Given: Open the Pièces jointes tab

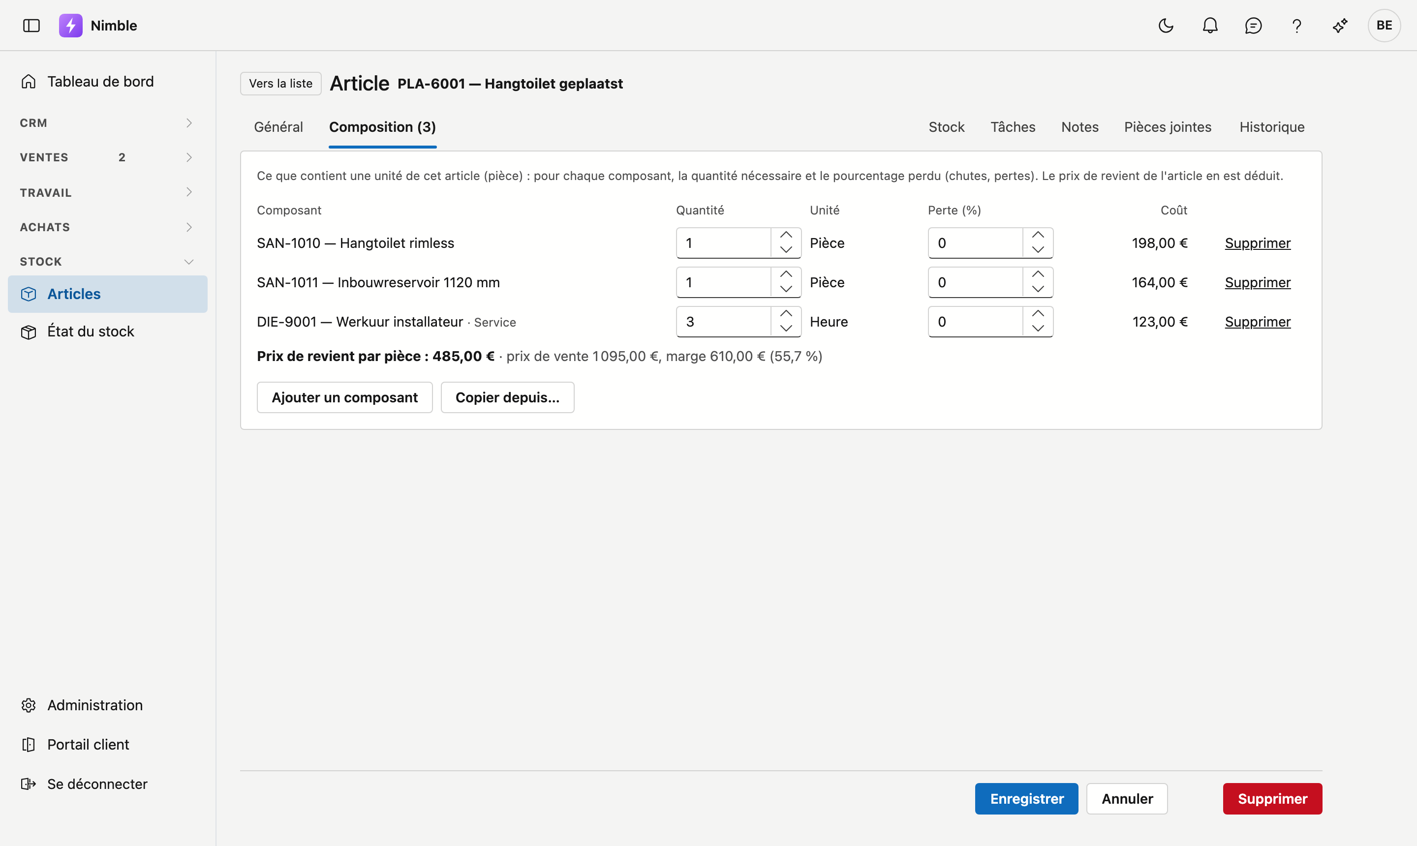Looking at the screenshot, I should click(1168, 127).
